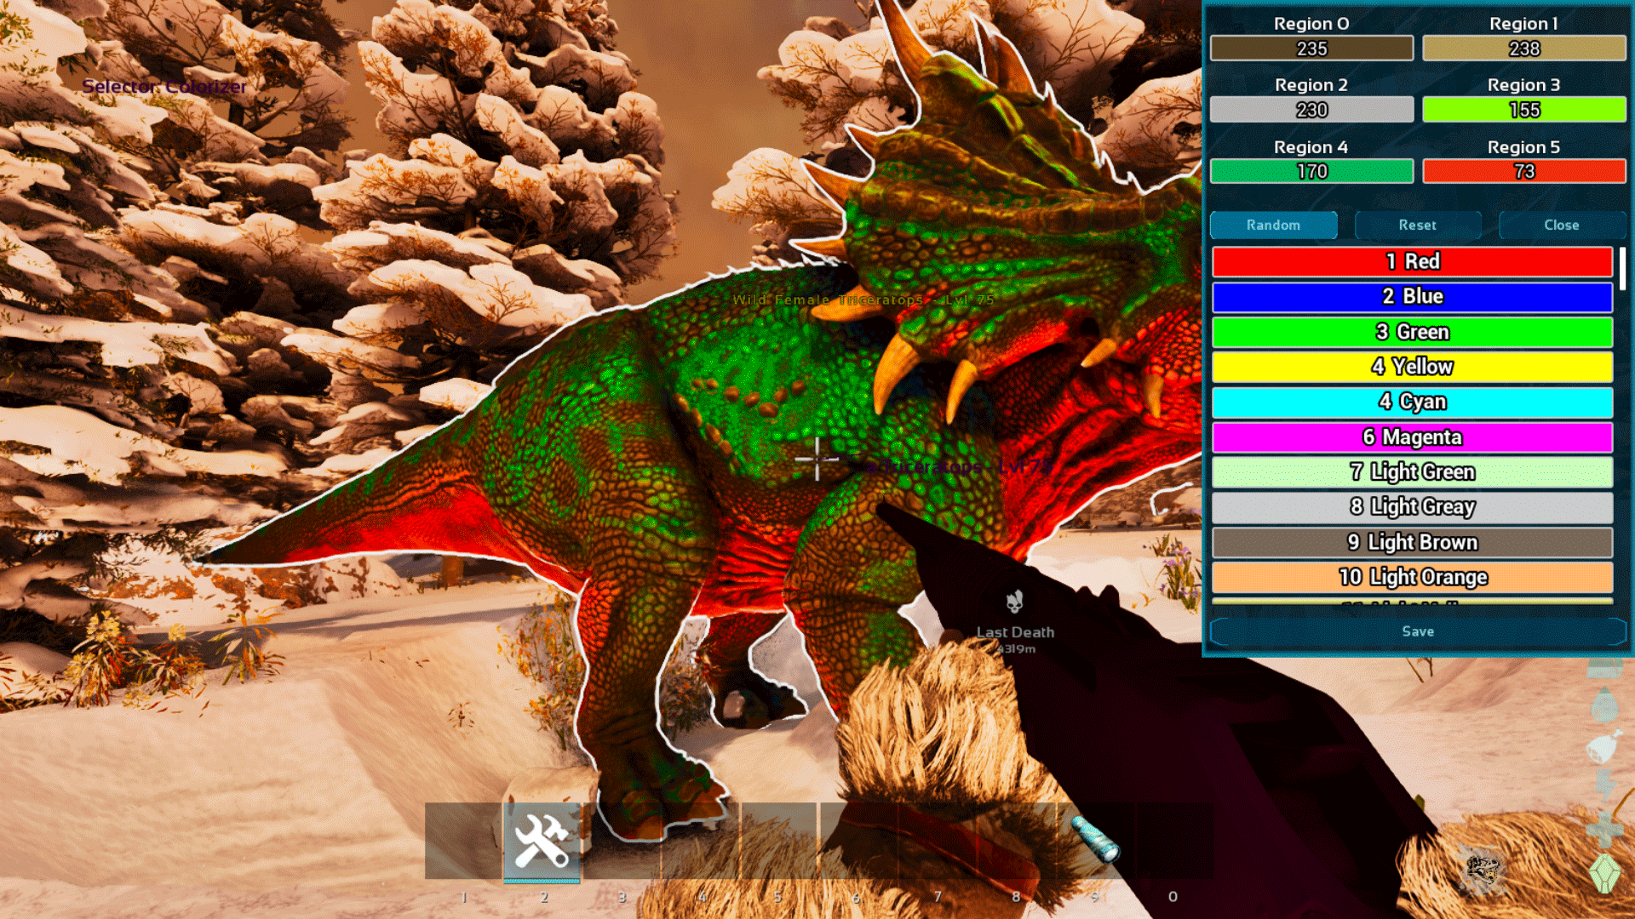The width and height of the screenshot is (1635, 919).
Task: Click the health cross status icon
Action: [x=1604, y=829]
